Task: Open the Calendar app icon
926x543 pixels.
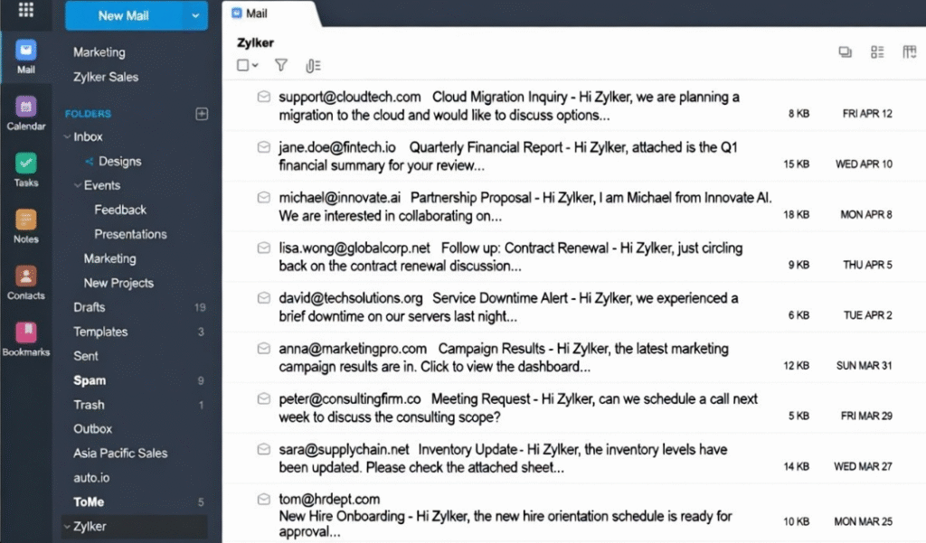Action: [24, 108]
